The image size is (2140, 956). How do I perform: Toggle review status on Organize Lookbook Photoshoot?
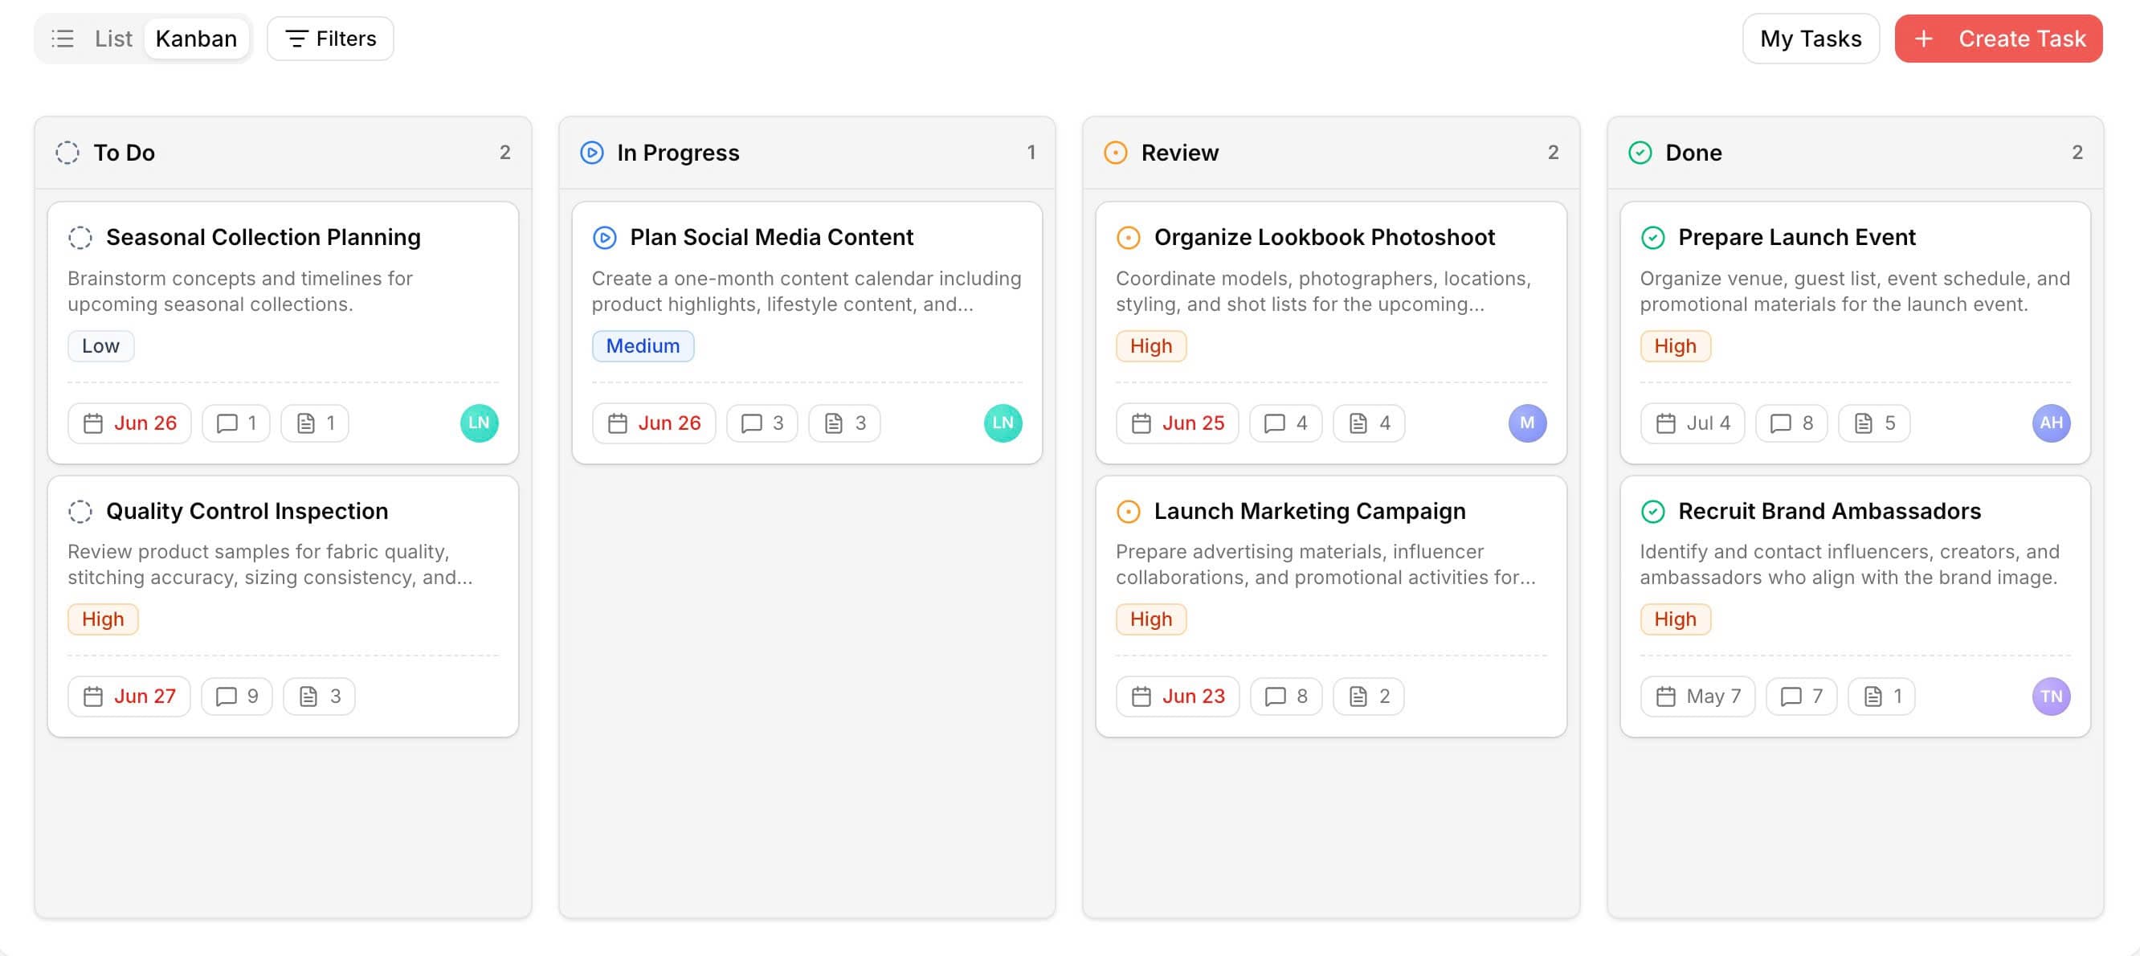click(1127, 238)
